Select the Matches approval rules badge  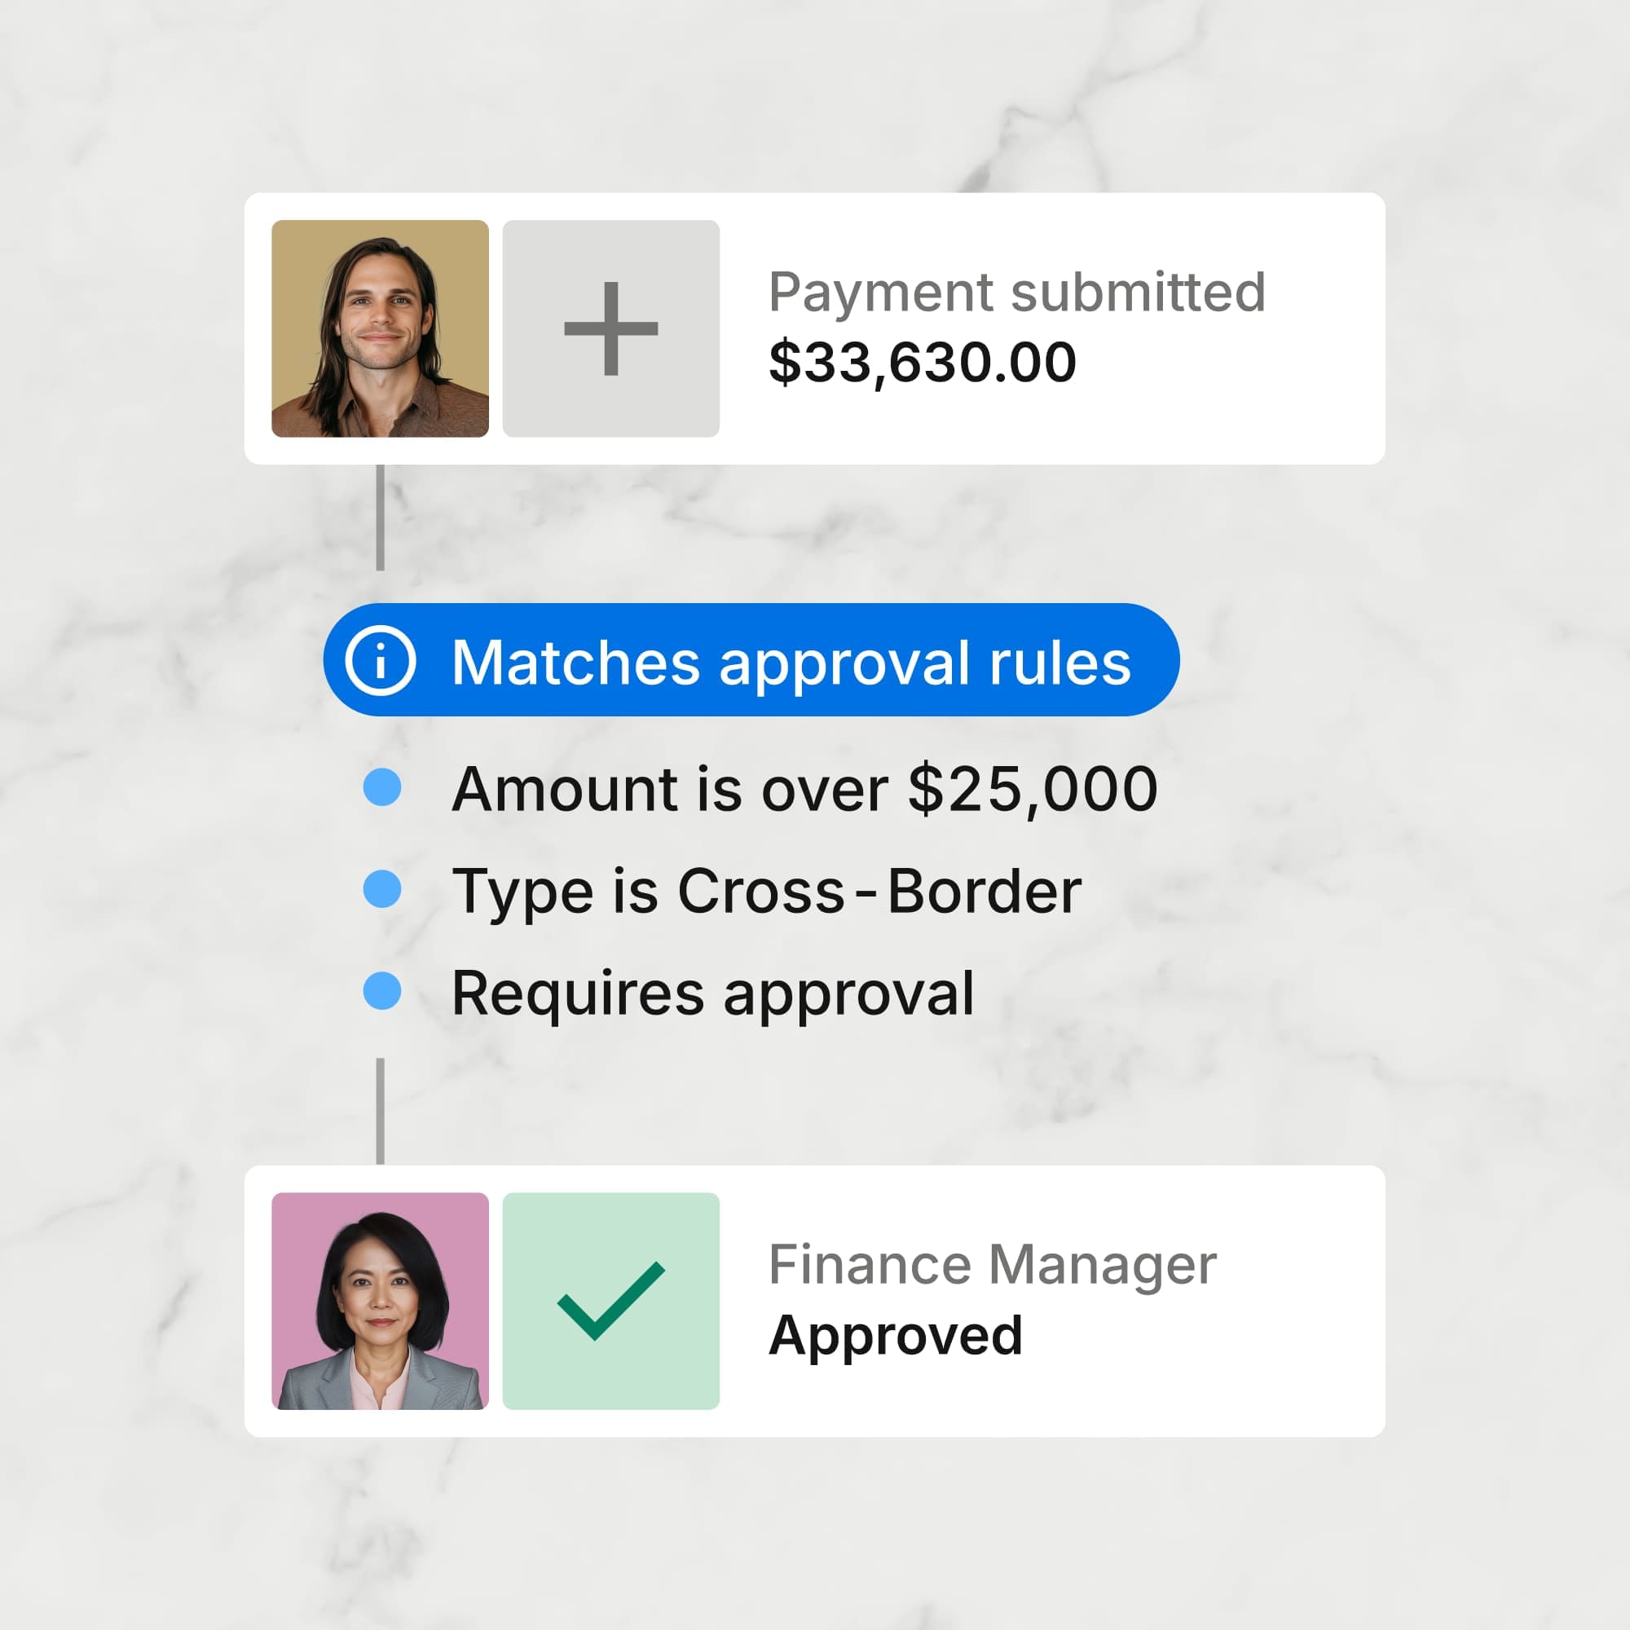(x=790, y=661)
